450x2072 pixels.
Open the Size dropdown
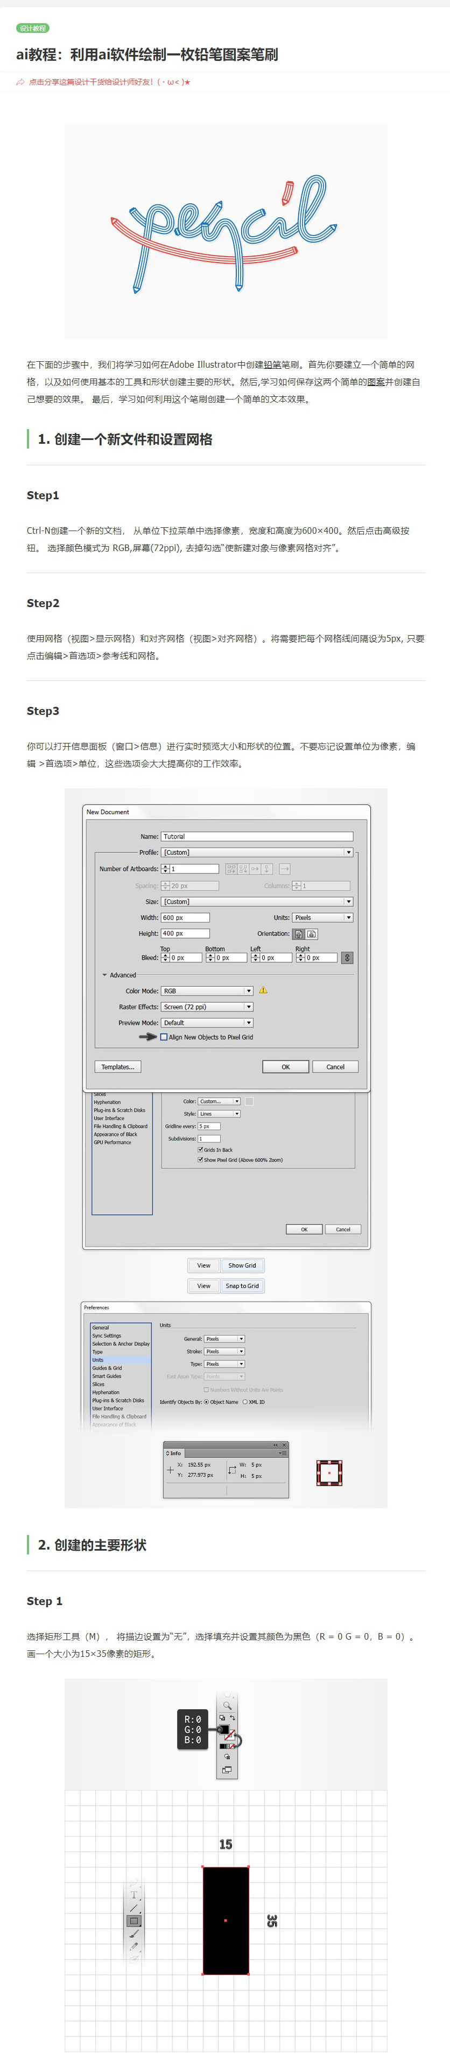[257, 901]
